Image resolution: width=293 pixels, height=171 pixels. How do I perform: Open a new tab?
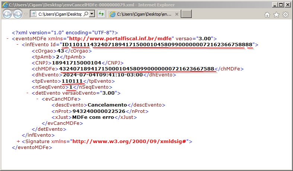pyautogui.click(x=186, y=14)
